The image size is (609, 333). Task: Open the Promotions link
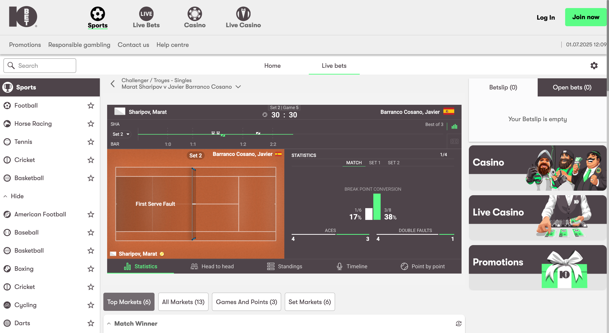coord(25,45)
